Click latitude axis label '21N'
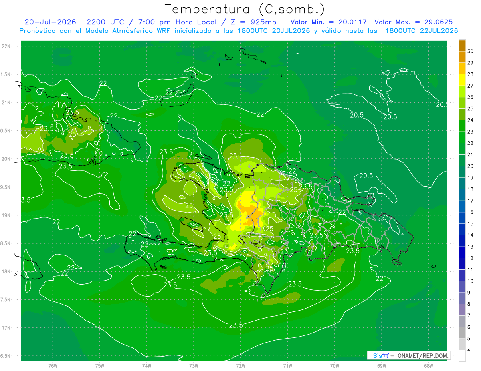The image size is (481, 371). click(x=6, y=103)
